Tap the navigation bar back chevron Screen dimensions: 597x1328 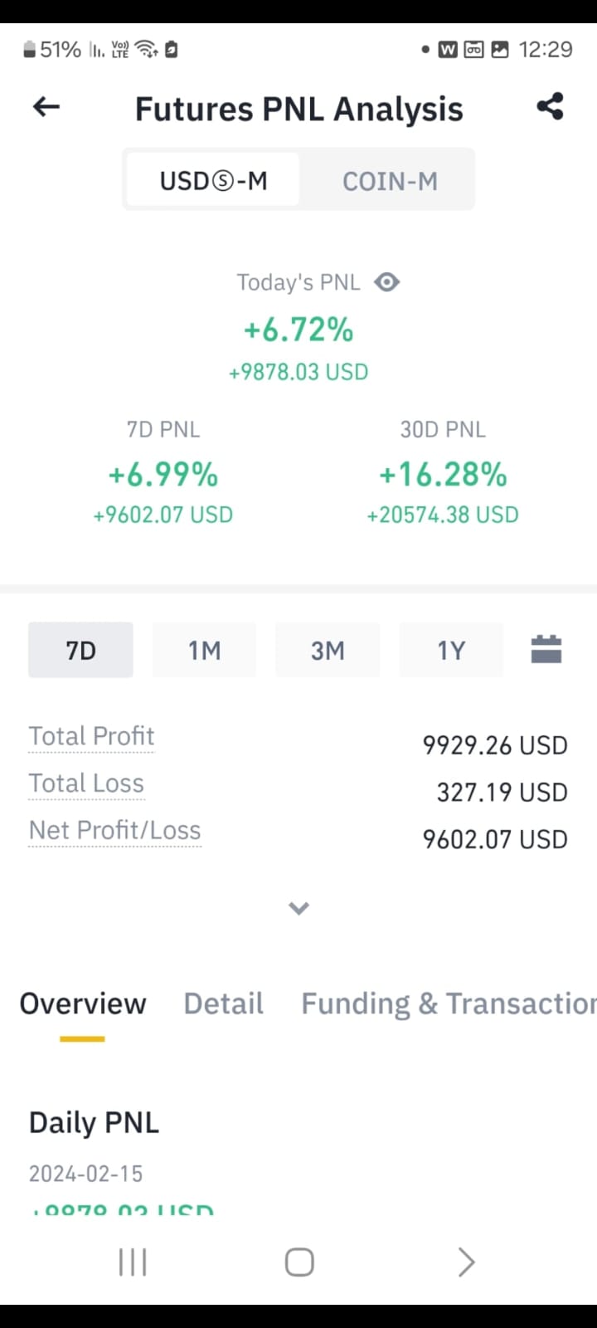pos(466,1262)
